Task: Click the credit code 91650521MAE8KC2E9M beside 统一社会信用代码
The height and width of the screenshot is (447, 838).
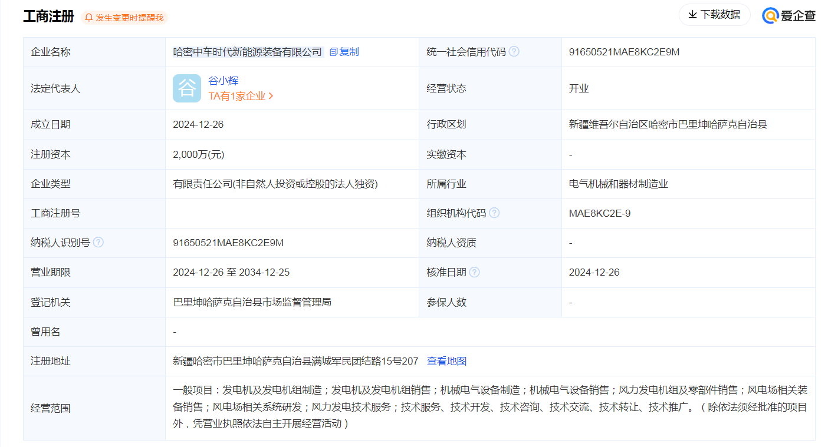Action: coord(624,52)
